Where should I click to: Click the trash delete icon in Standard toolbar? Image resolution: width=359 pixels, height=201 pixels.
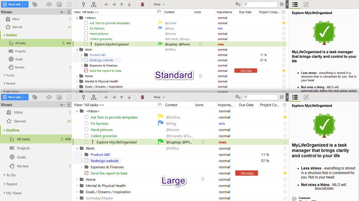[x=142, y=4]
